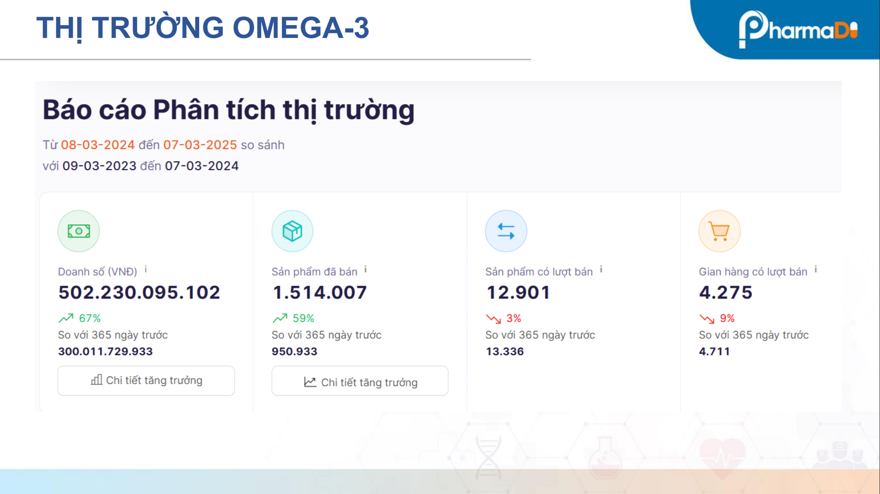Expand info beside Sản phẩm đã bán label
Viewport: 880px width, 494px height.
click(x=365, y=268)
